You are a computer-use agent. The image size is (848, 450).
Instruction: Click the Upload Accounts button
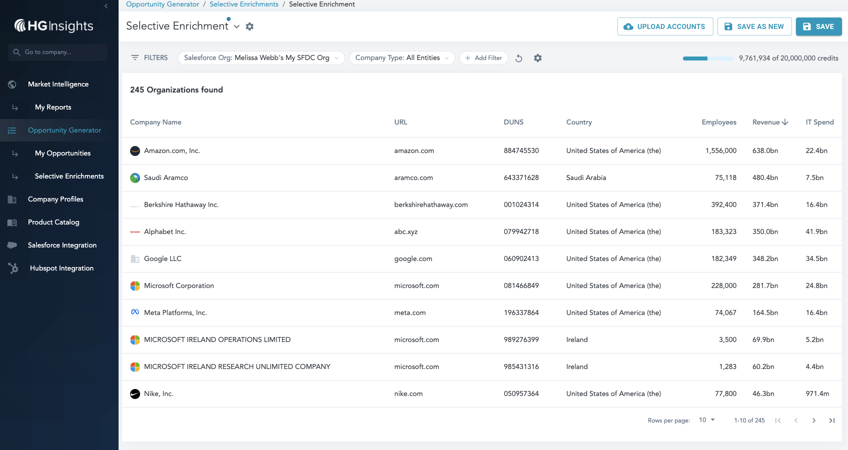[x=665, y=26]
